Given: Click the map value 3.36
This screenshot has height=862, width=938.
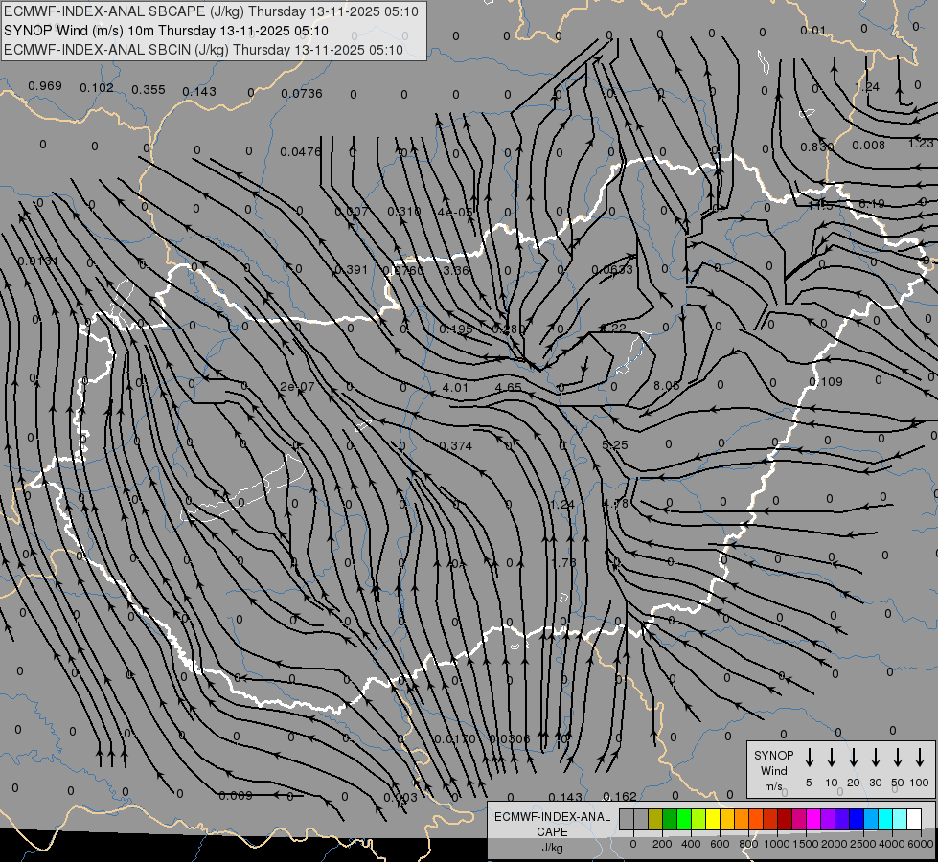Looking at the screenshot, I should pyautogui.click(x=456, y=270).
